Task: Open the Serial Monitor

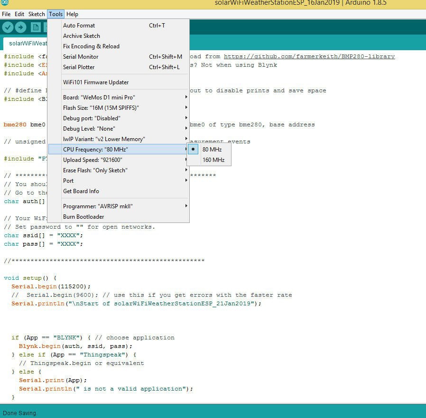Action: [x=118, y=57]
